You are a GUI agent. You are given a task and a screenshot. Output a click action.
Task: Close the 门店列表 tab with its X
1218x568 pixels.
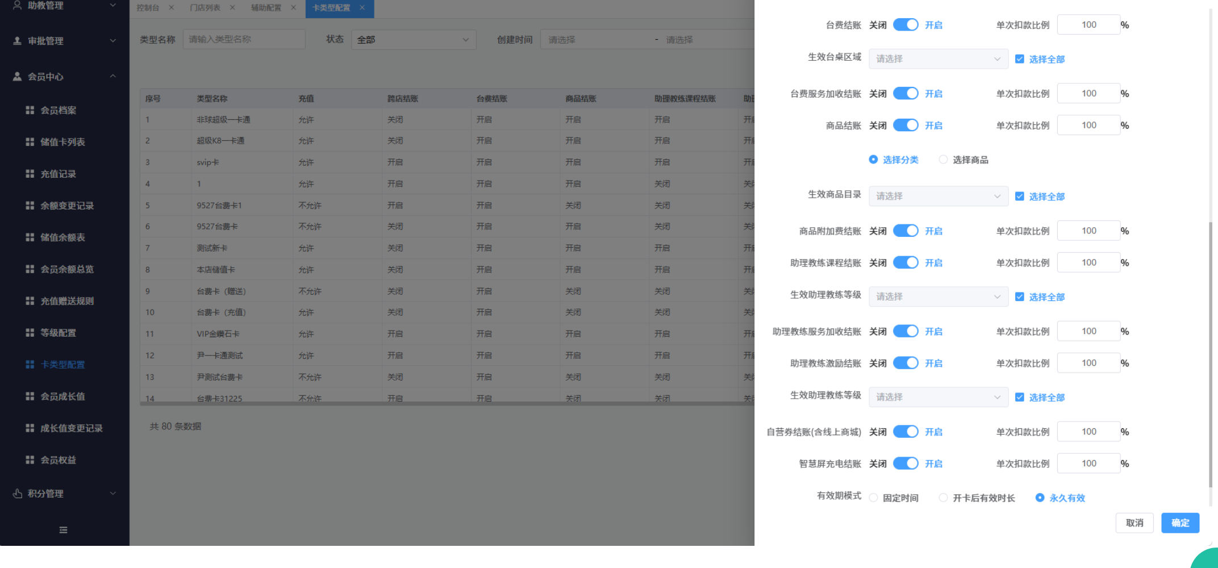[x=232, y=7]
